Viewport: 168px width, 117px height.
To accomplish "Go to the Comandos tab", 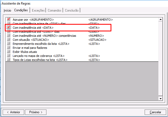I will [54, 10].
